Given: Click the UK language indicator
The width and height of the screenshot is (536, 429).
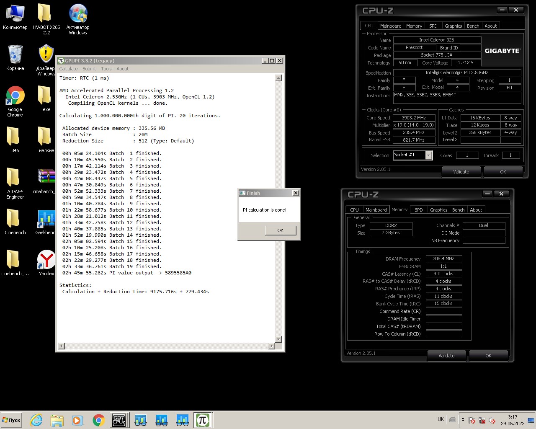Looking at the screenshot, I should point(441,419).
